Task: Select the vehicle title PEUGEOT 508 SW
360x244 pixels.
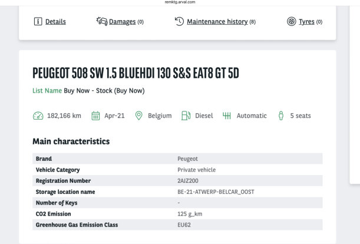Action: pos(136,73)
